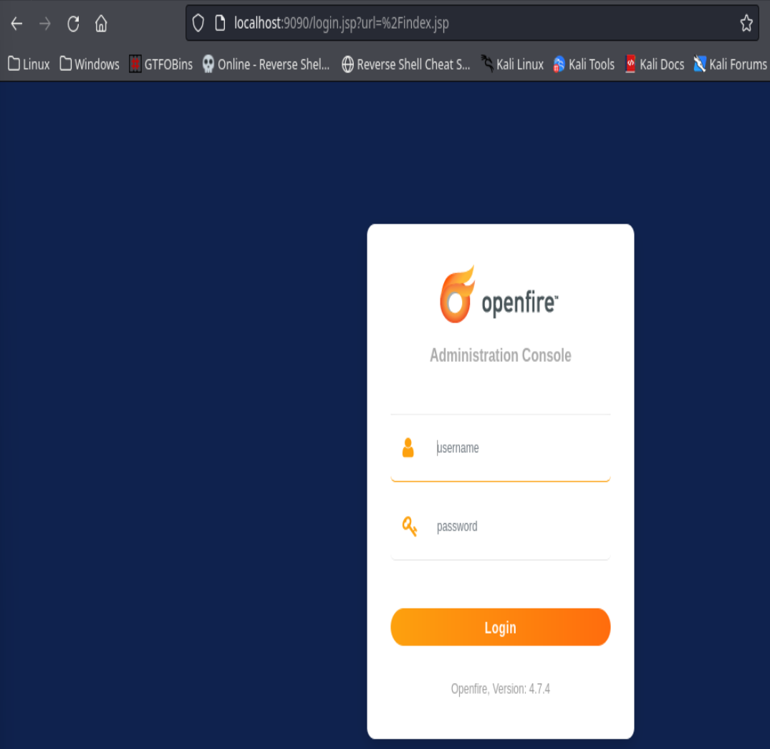The image size is (770, 749).
Task: Reload the page with refresh icon
Action: 73,24
